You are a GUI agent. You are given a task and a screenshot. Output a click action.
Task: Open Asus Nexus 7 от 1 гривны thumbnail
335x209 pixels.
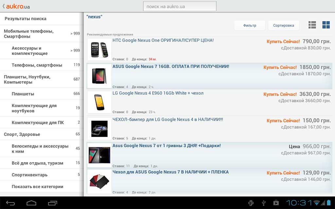(99, 155)
